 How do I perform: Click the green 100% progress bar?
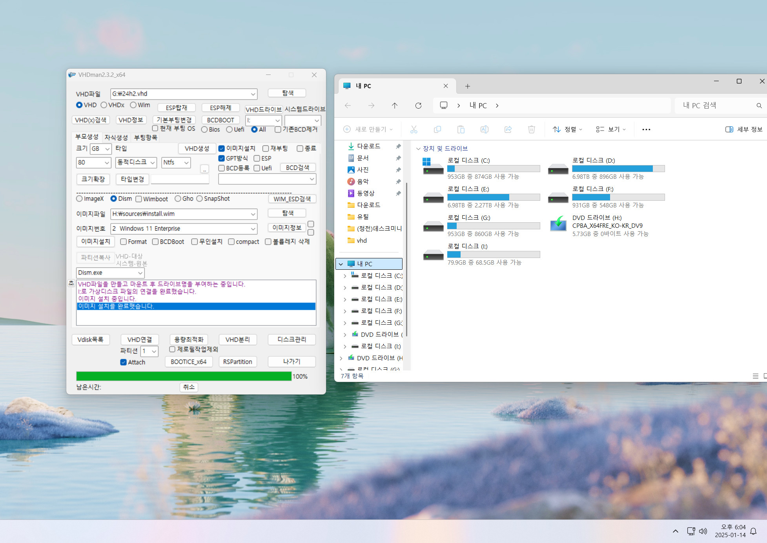tap(184, 376)
